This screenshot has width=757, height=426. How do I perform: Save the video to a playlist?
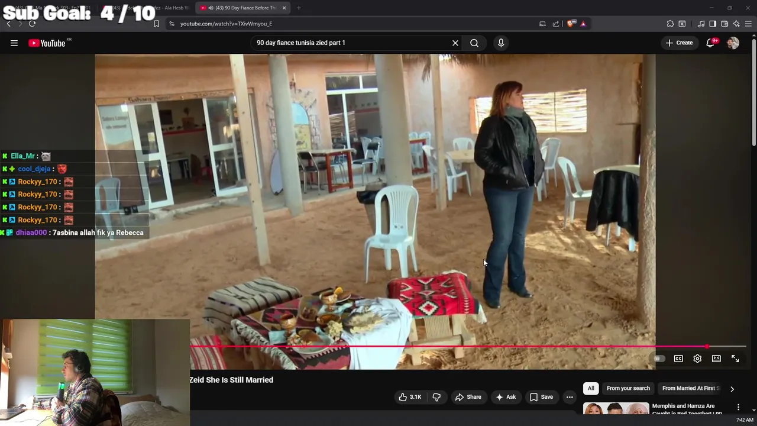click(541, 397)
